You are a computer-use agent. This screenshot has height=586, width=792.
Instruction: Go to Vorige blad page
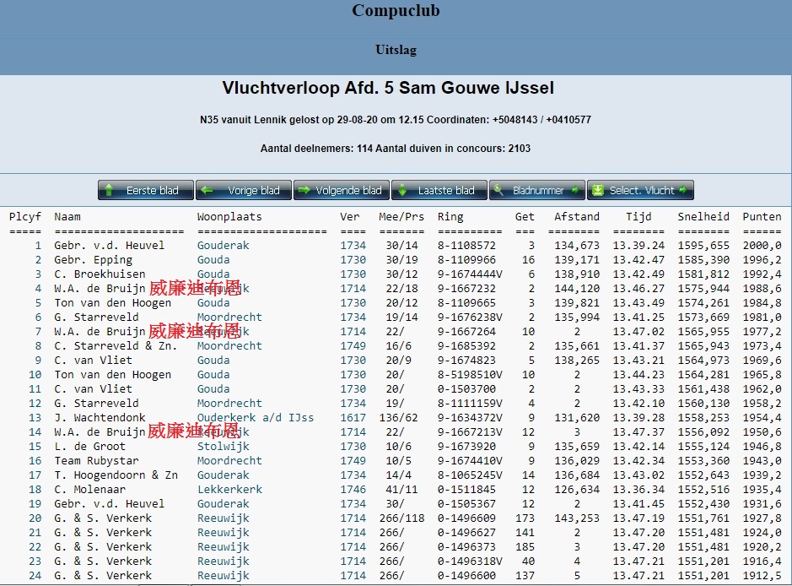(244, 190)
